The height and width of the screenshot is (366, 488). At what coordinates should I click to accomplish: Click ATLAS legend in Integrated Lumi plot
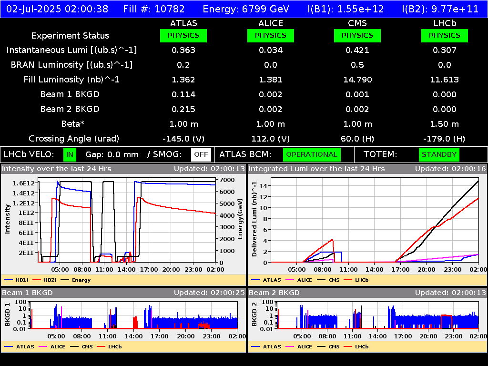(266, 280)
